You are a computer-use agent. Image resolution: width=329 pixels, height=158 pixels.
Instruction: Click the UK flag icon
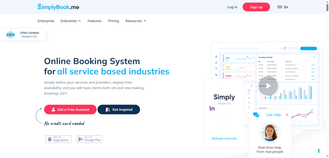point(280,7)
